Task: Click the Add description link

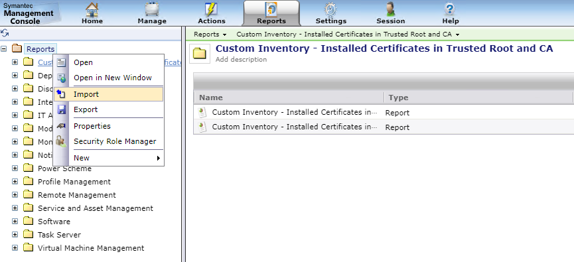Action: click(241, 59)
